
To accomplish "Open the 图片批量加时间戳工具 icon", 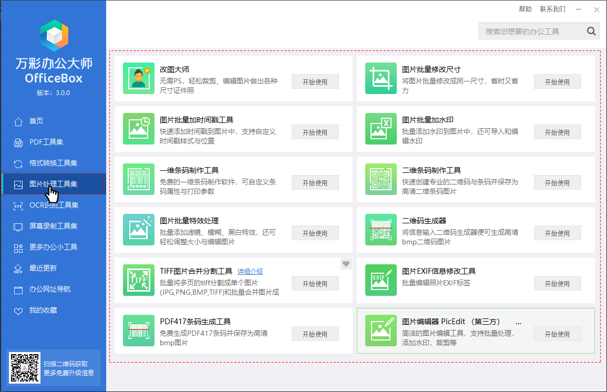I will [x=139, y=129].
